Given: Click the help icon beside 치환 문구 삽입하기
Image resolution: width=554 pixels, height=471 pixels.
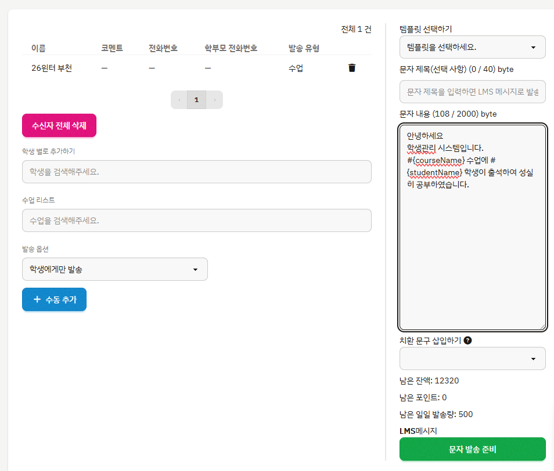Looking at the screenshot, I should [x=468, y=340].
